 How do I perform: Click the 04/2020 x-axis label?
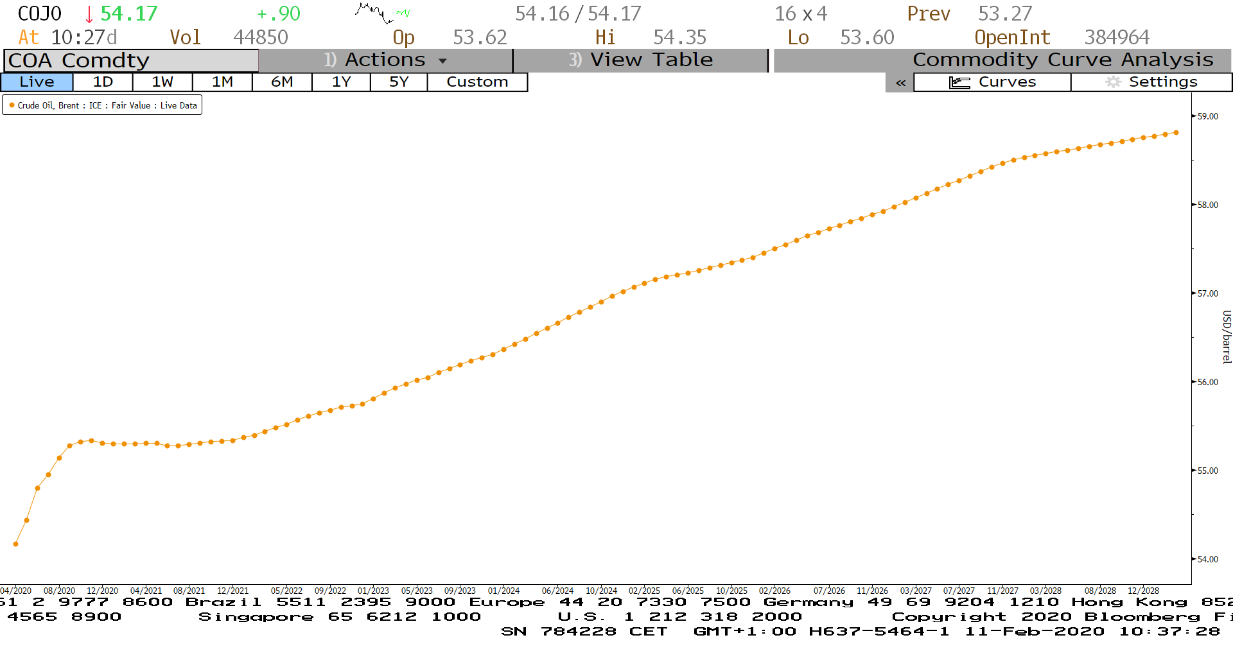tap(16, 591)
